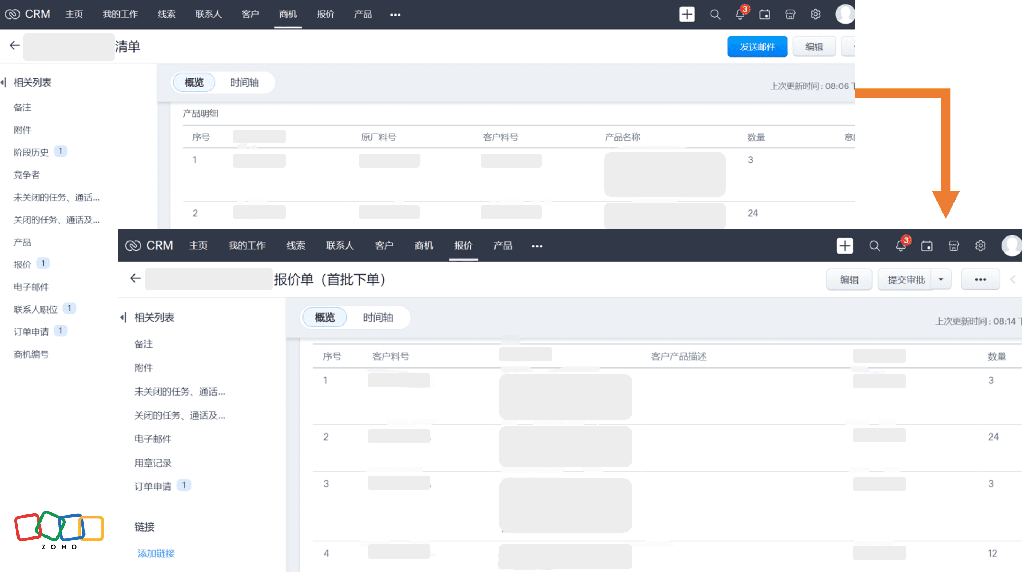Open more modules ellipsis in top nav bar
Screen dimensions: 1022x572
point(395,15)
